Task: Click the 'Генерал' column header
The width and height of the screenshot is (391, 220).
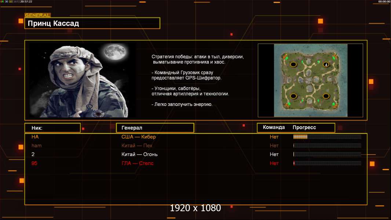Action: (155, 128)
